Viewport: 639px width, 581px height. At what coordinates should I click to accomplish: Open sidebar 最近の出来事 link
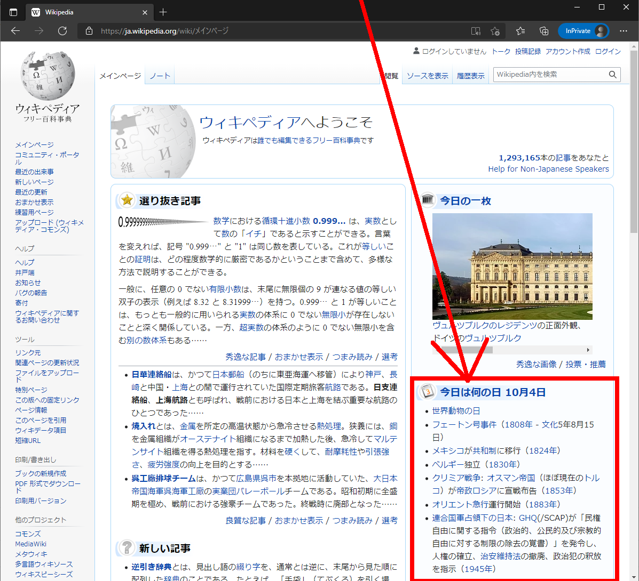click(34, 172)
